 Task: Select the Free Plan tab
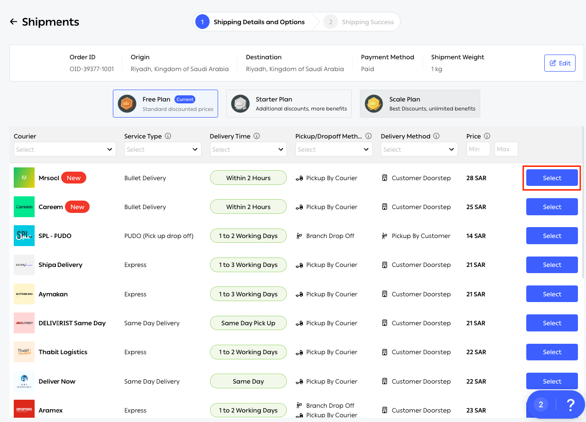165,103
